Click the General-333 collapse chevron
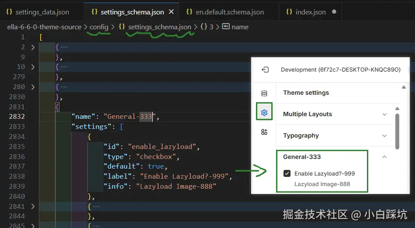The image size is (415, 228). (384, 157)
